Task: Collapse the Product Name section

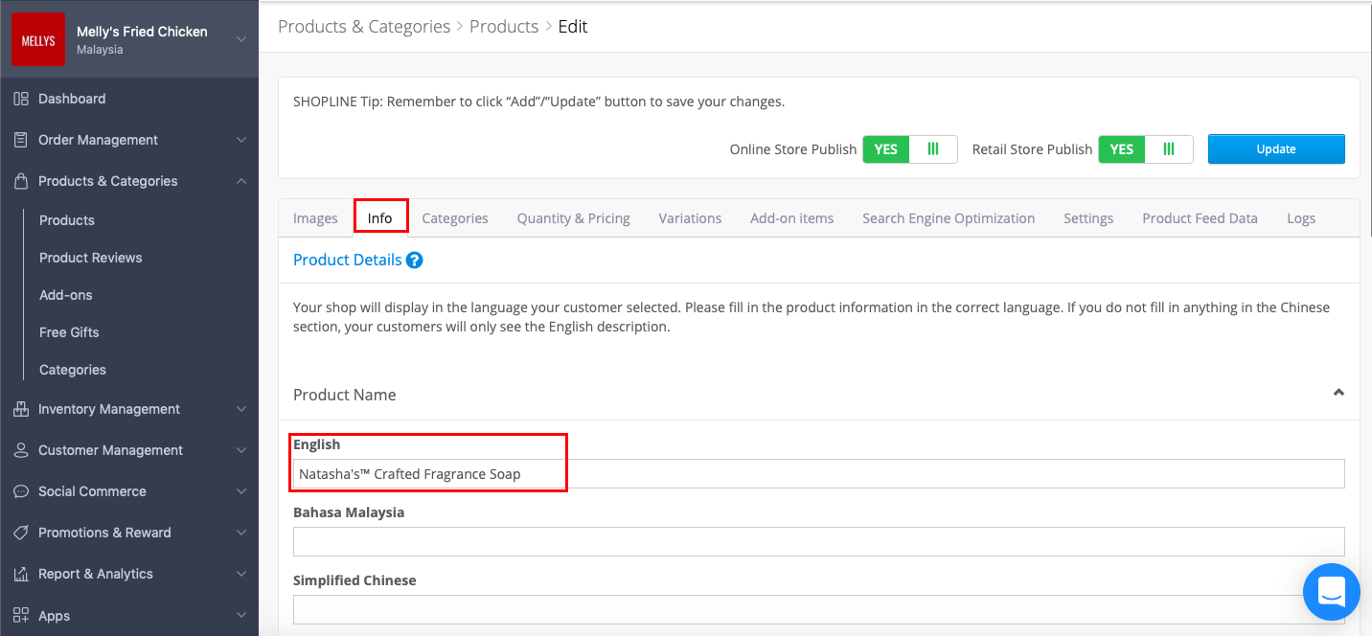Action: tap(1338, 393)
